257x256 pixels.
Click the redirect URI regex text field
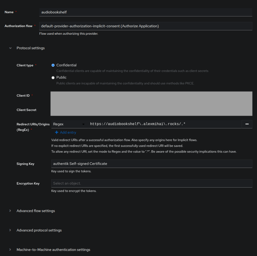tap(165, 124)
